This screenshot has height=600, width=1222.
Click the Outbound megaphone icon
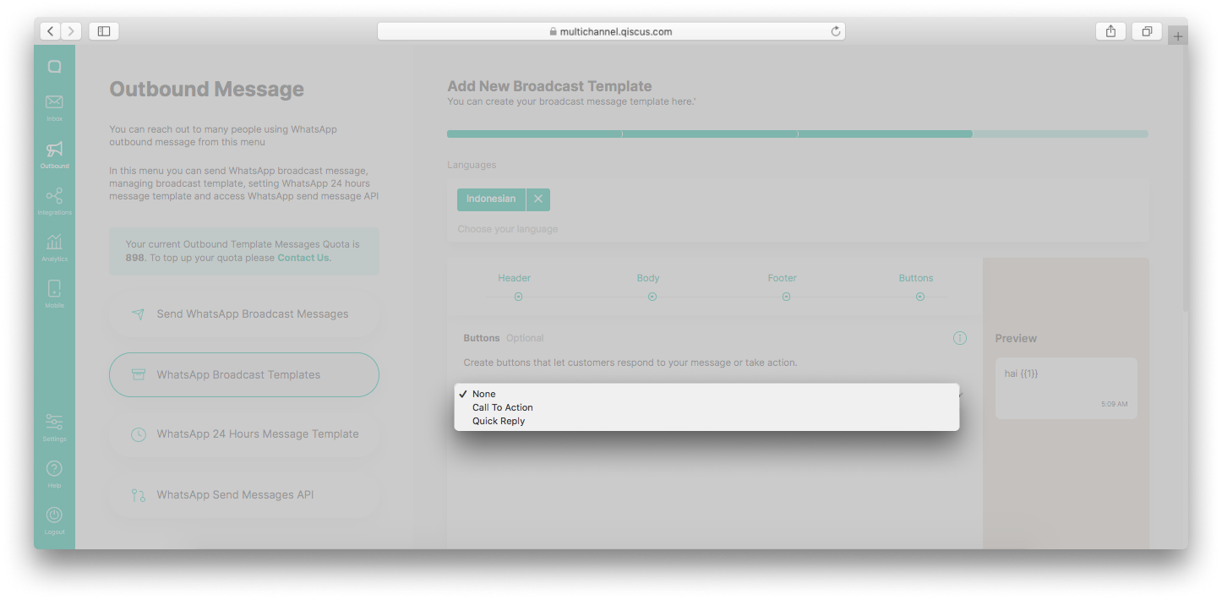tap(54, 150)
